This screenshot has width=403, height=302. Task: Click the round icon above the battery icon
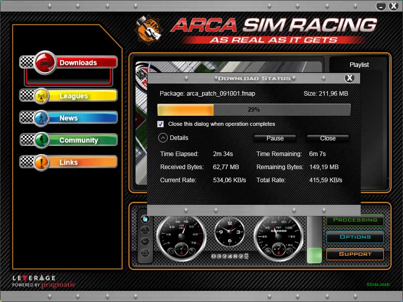point(145,242)
